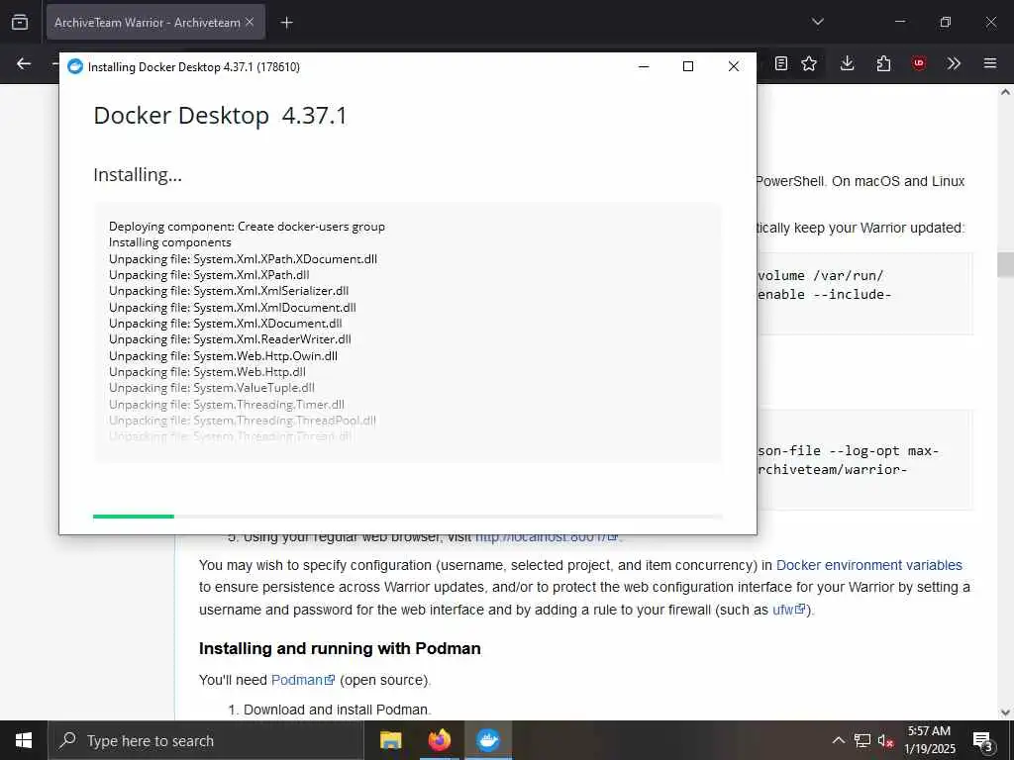This screenshot has height=760, width=1014.
Task: Click 'Deploying component: Create docker-users group' line
Action: [247, 227]
